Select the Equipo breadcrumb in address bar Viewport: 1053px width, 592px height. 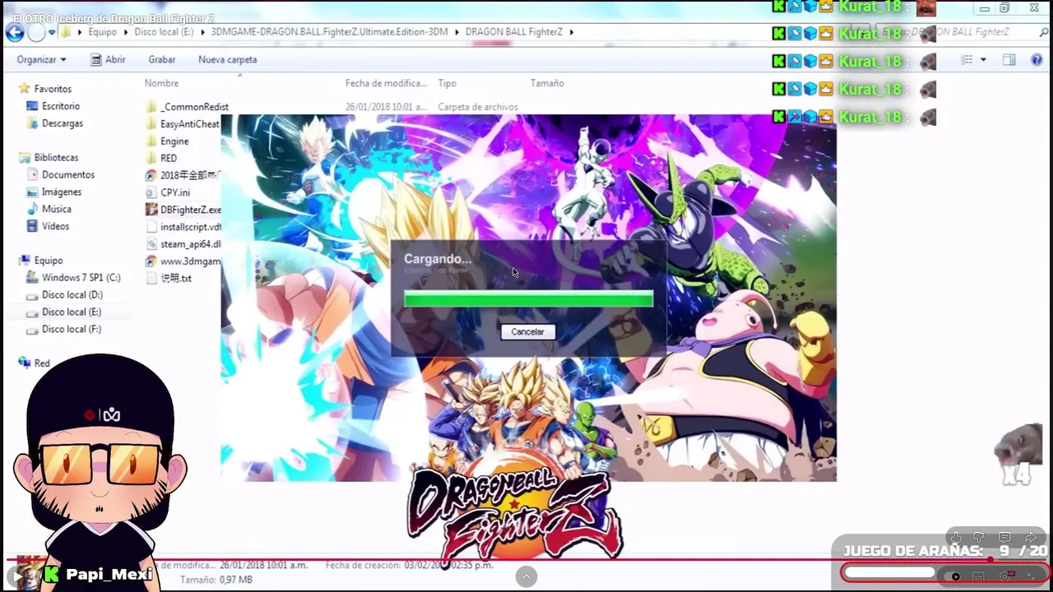[102, 32]
